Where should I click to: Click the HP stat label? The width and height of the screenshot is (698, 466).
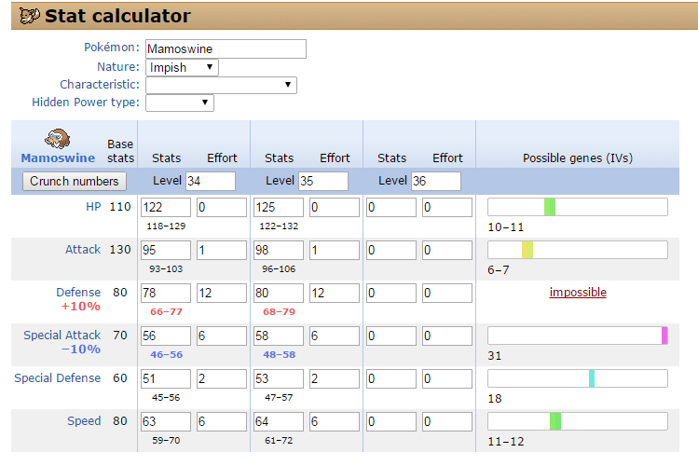pyautogui.click(x=93, y=207)
